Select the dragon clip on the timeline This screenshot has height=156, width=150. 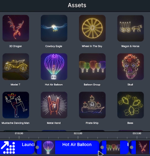click(140, 147)
